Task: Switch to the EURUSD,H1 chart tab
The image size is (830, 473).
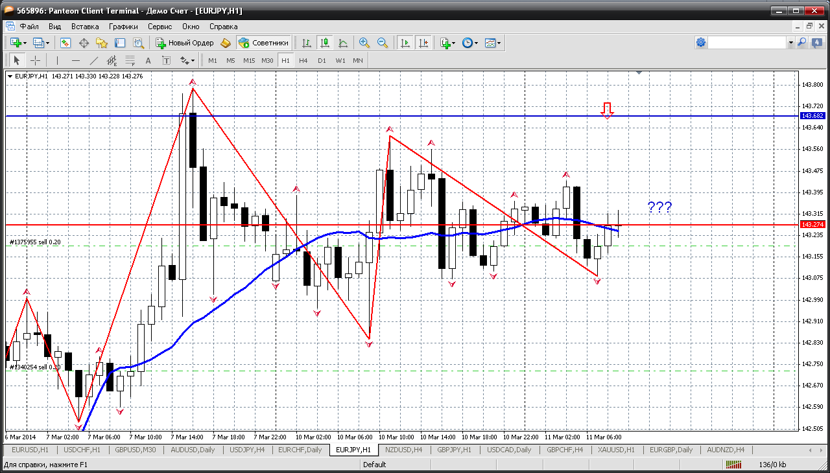Action: pyautogui.click(x=30, y=450)
